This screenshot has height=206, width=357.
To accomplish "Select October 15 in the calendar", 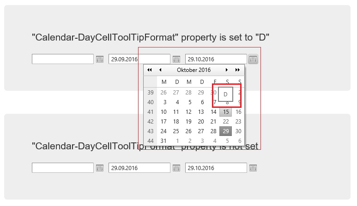I will click(226, 112).
